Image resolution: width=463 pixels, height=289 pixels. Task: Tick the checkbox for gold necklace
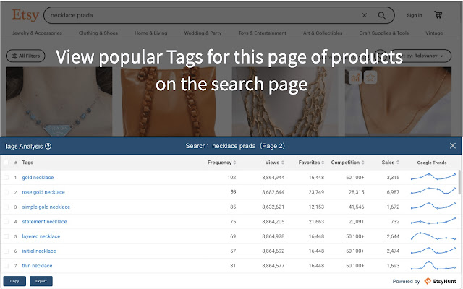(7, 177)
